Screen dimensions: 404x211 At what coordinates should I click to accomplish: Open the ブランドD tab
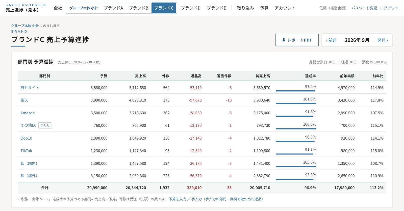[x=191, y=8]
